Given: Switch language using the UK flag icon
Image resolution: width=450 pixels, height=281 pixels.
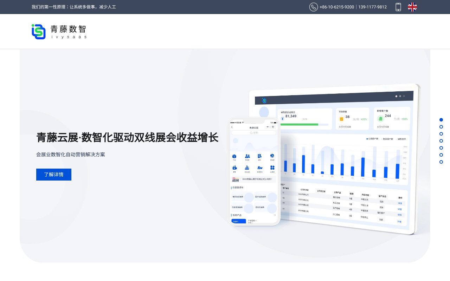Looking at the screenshot, I should 412,7.
